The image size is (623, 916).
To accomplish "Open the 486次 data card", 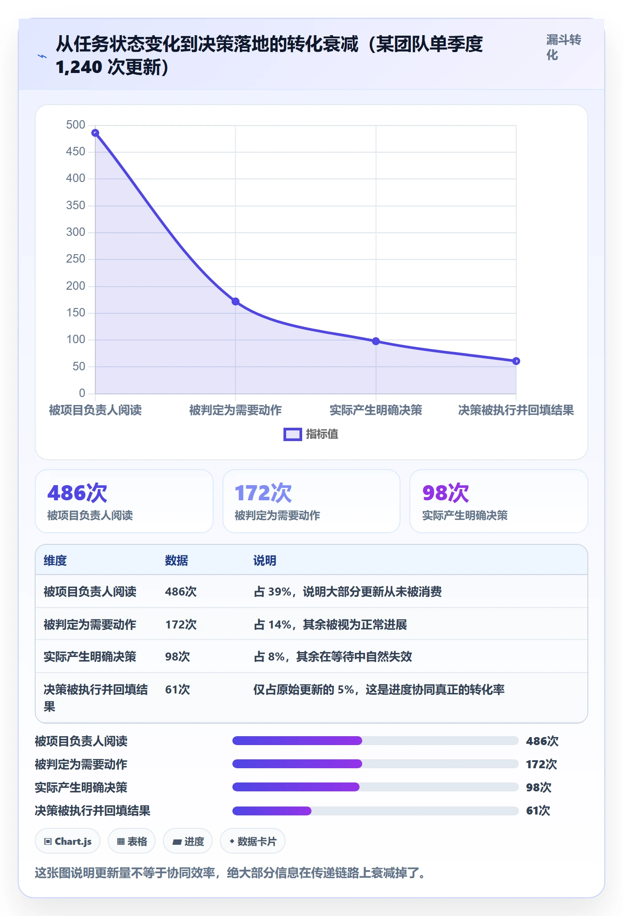I will coord(124,501).
